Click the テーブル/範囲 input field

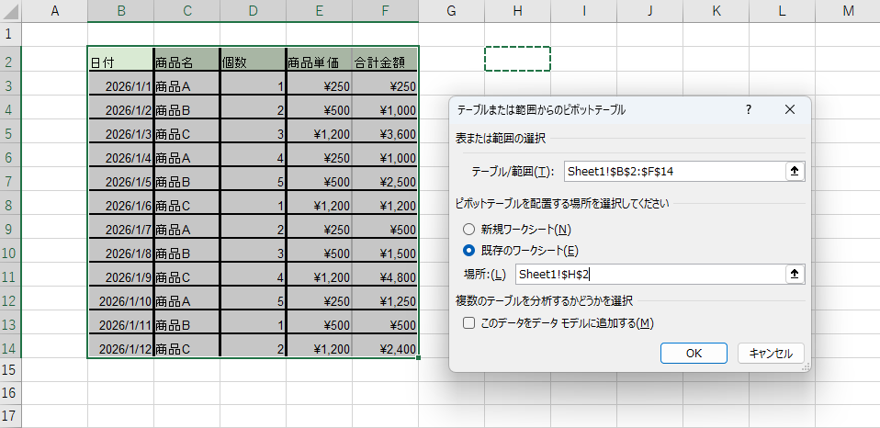point(673,171)
